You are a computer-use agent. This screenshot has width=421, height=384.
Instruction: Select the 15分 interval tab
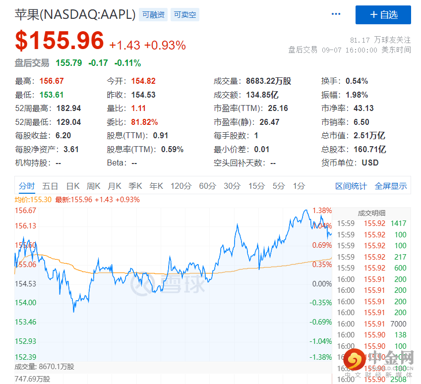[x=257, y=186]
